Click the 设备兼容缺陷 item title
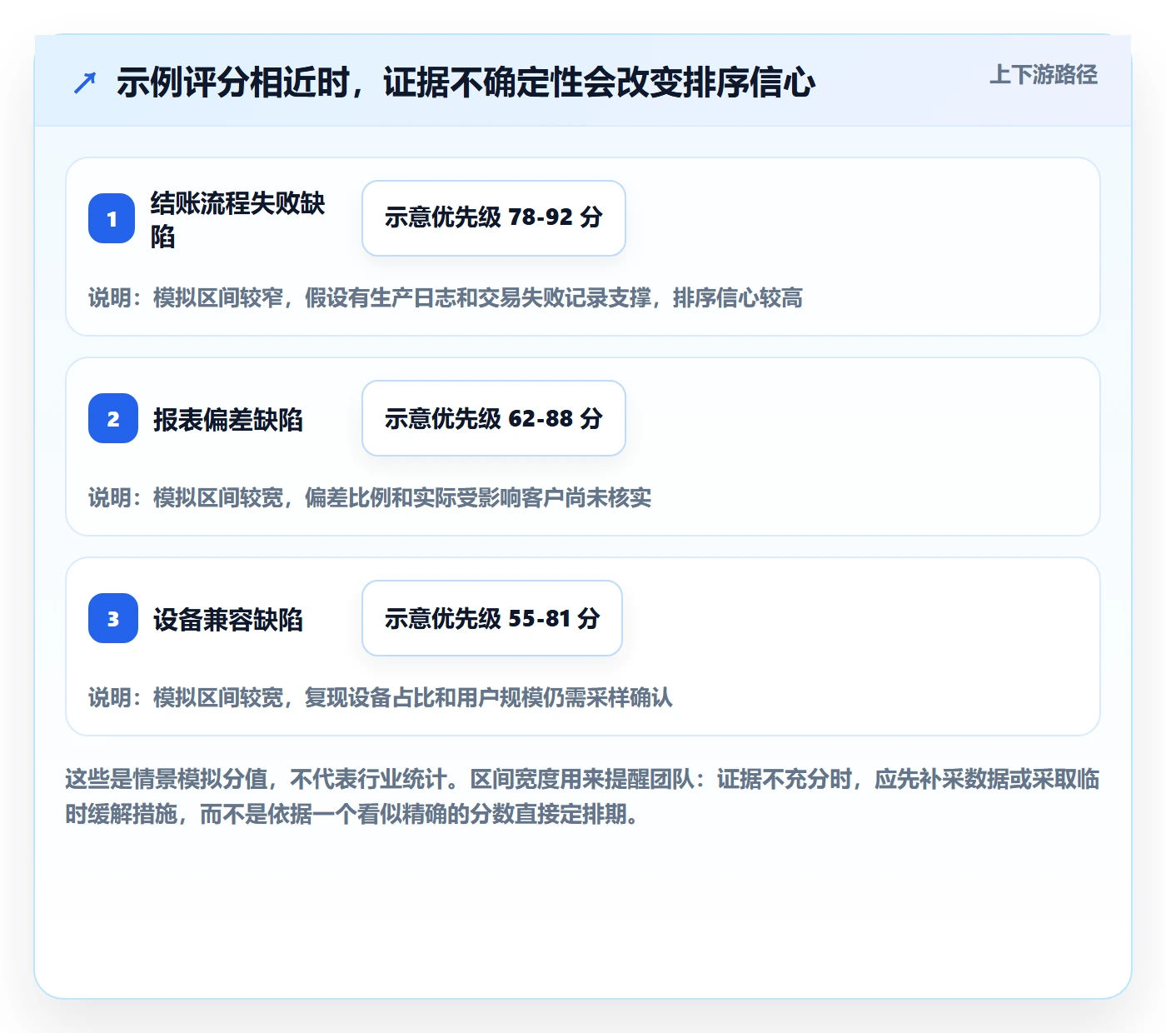Screen dimensions: 1166x1033 coord(228,619)
